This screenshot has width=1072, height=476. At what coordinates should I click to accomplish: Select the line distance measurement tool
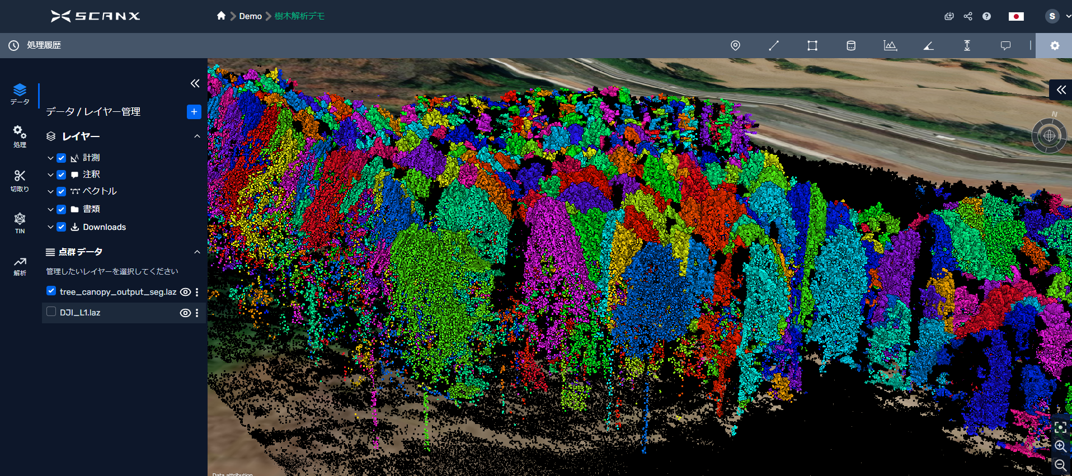774,46
